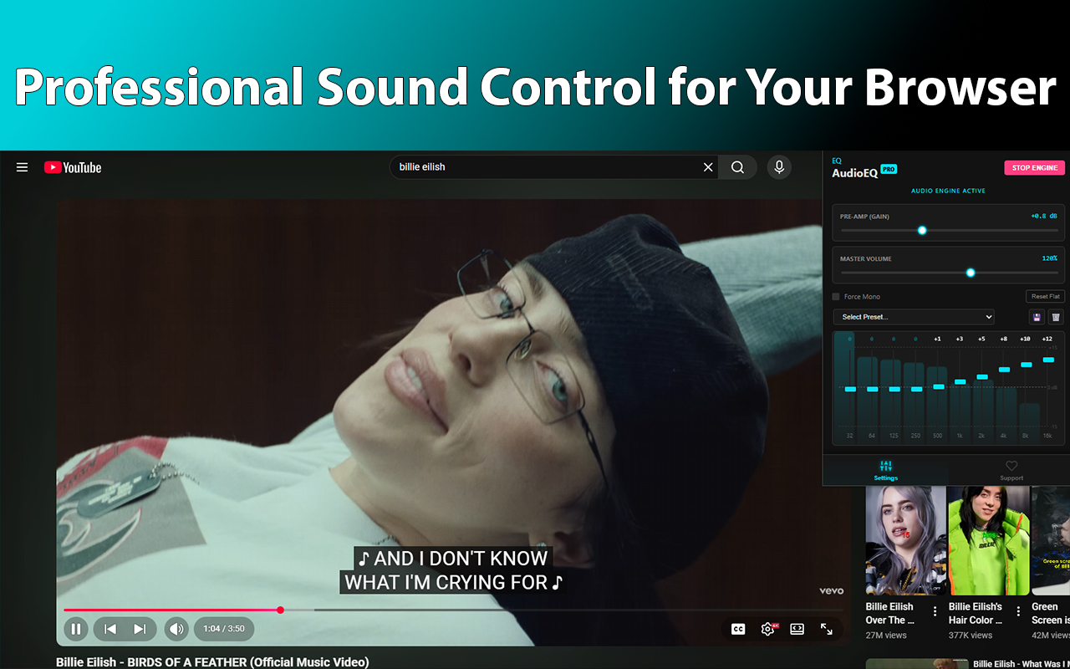
Task: Click the 64 Hz EQ band handle
Action: point(872,389)
